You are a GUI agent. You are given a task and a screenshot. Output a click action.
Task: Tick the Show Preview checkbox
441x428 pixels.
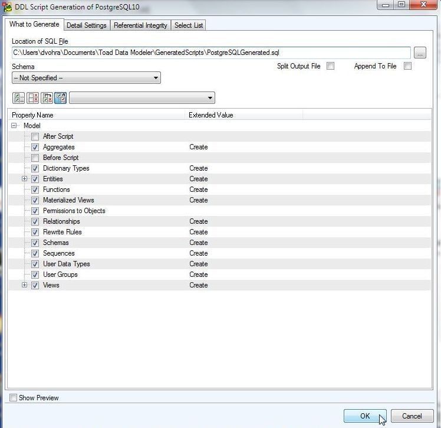[13, 397]
